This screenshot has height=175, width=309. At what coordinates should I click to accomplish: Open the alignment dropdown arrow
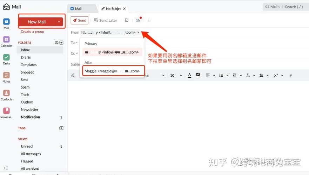tap(214, 75)
